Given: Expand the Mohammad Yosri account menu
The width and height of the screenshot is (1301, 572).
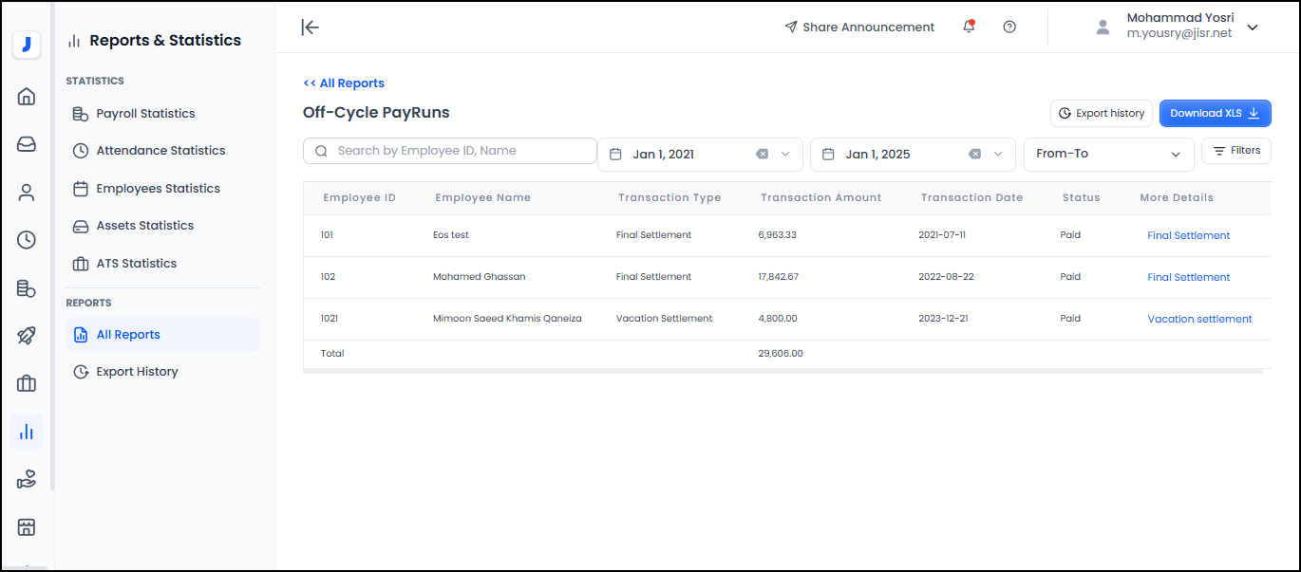Looking at the screenshot, I should [1253, 28].
